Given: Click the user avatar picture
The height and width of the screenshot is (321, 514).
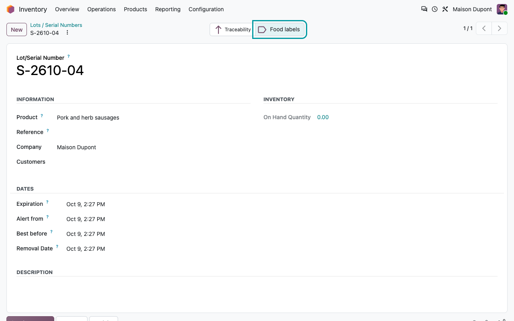Looking at the screenshot, I should click(502, 9).
